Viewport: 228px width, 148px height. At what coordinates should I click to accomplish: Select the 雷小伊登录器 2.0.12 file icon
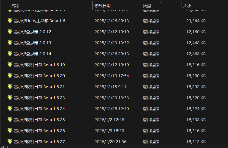click(10, 32)
